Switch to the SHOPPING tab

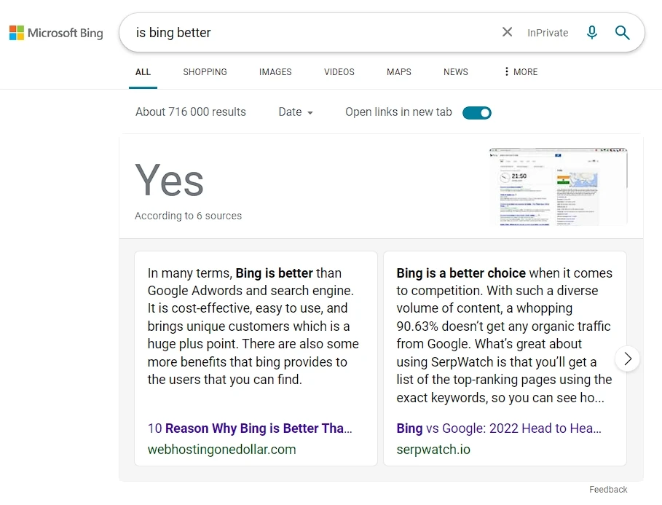pyautogui.click(x=205, y=72)
